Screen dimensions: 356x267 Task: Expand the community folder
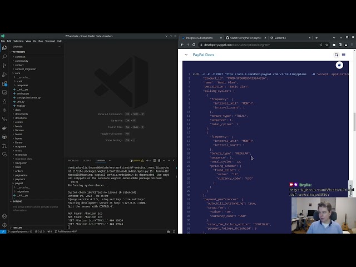click(x=21, y=61)
